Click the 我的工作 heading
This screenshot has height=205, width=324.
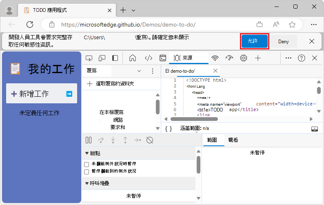point(51,69)
